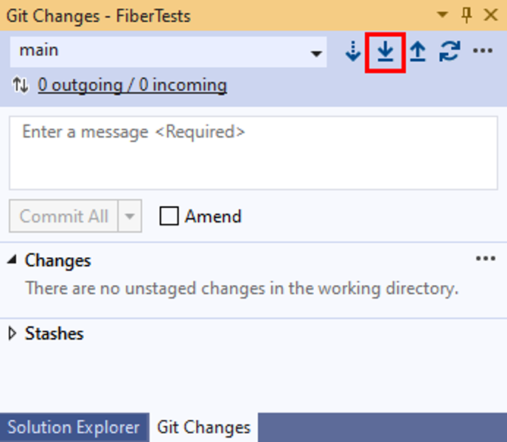Click the Push up-arrow icon
The image size is (507, 442).
pyautogui.click(x=417, y=52)
